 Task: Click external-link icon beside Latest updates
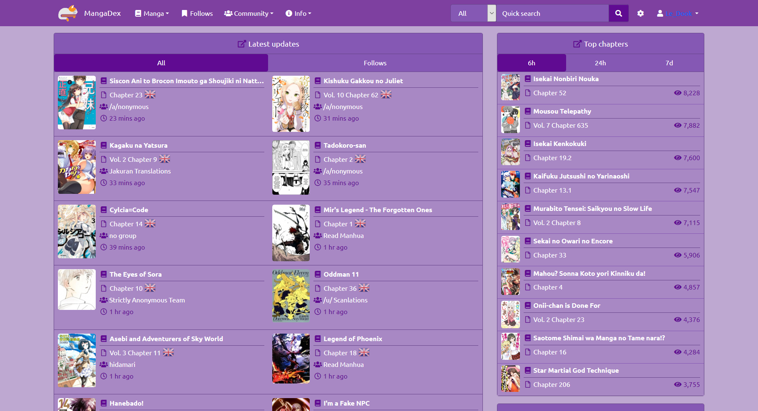pos(241,44)
